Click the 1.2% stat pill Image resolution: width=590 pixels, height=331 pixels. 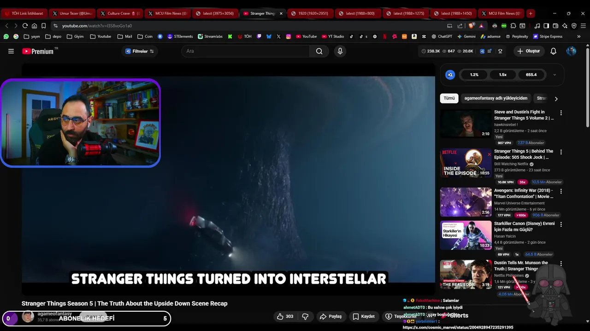[x=474, y=74]
